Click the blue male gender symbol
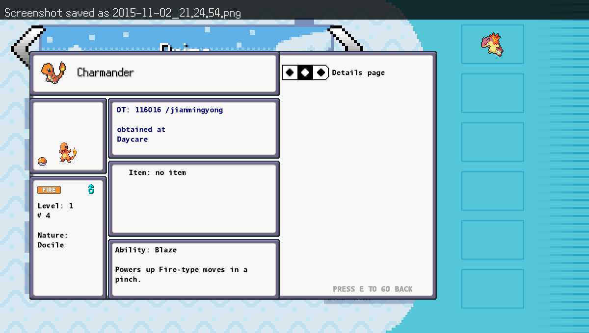This screenshot has height=333, width=589. pos(91,190)
